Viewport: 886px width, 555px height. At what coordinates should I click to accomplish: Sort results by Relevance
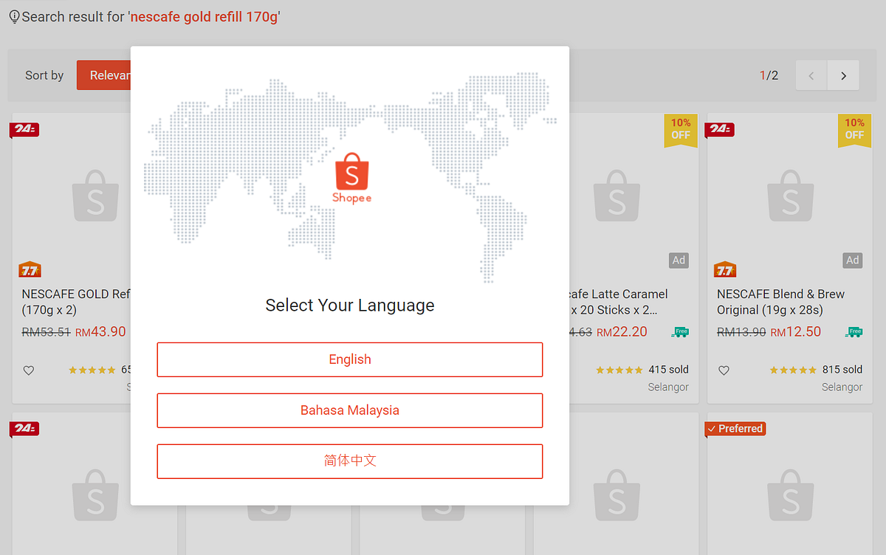pyautogui.click(x=104, y=75)
